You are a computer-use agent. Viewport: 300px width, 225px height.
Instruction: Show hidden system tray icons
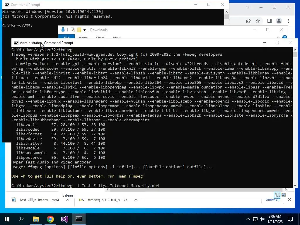pyautogui.click(x=248, y=219)
